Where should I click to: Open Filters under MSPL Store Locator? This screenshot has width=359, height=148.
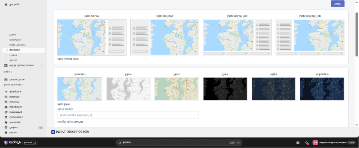(x=13, y=55)
